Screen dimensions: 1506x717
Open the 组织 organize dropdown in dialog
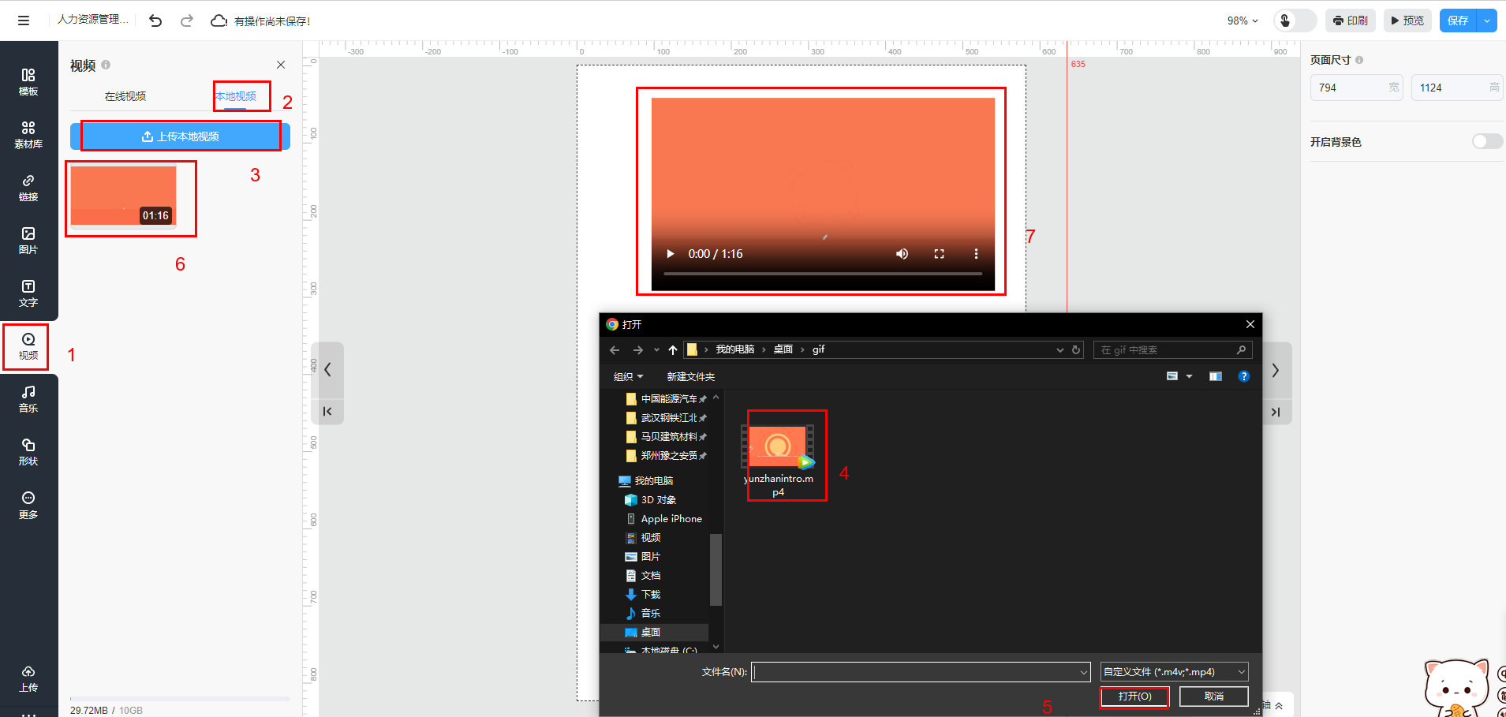tap(628, 376)
